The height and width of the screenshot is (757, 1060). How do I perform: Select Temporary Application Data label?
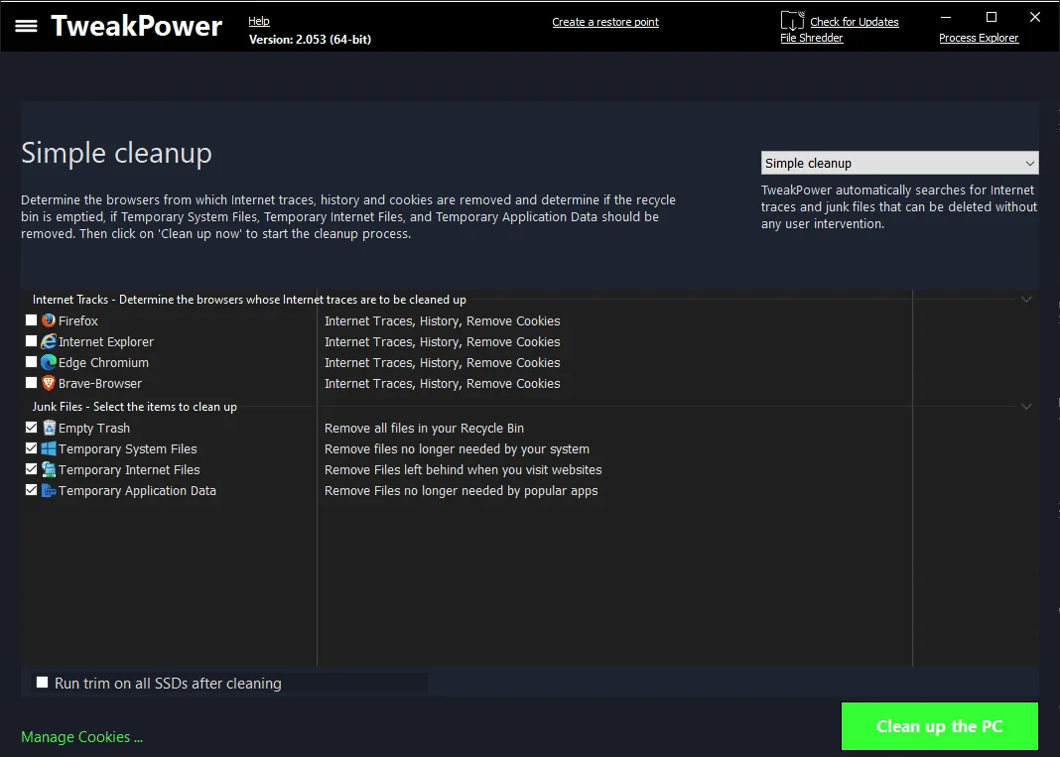(137, 491)
